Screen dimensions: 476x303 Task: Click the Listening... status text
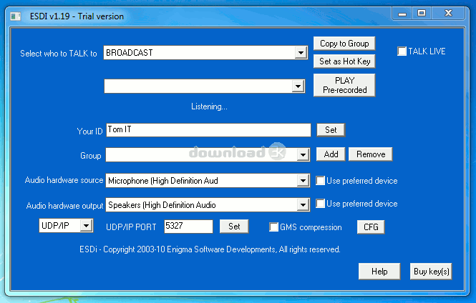click(x=209, y=106)
